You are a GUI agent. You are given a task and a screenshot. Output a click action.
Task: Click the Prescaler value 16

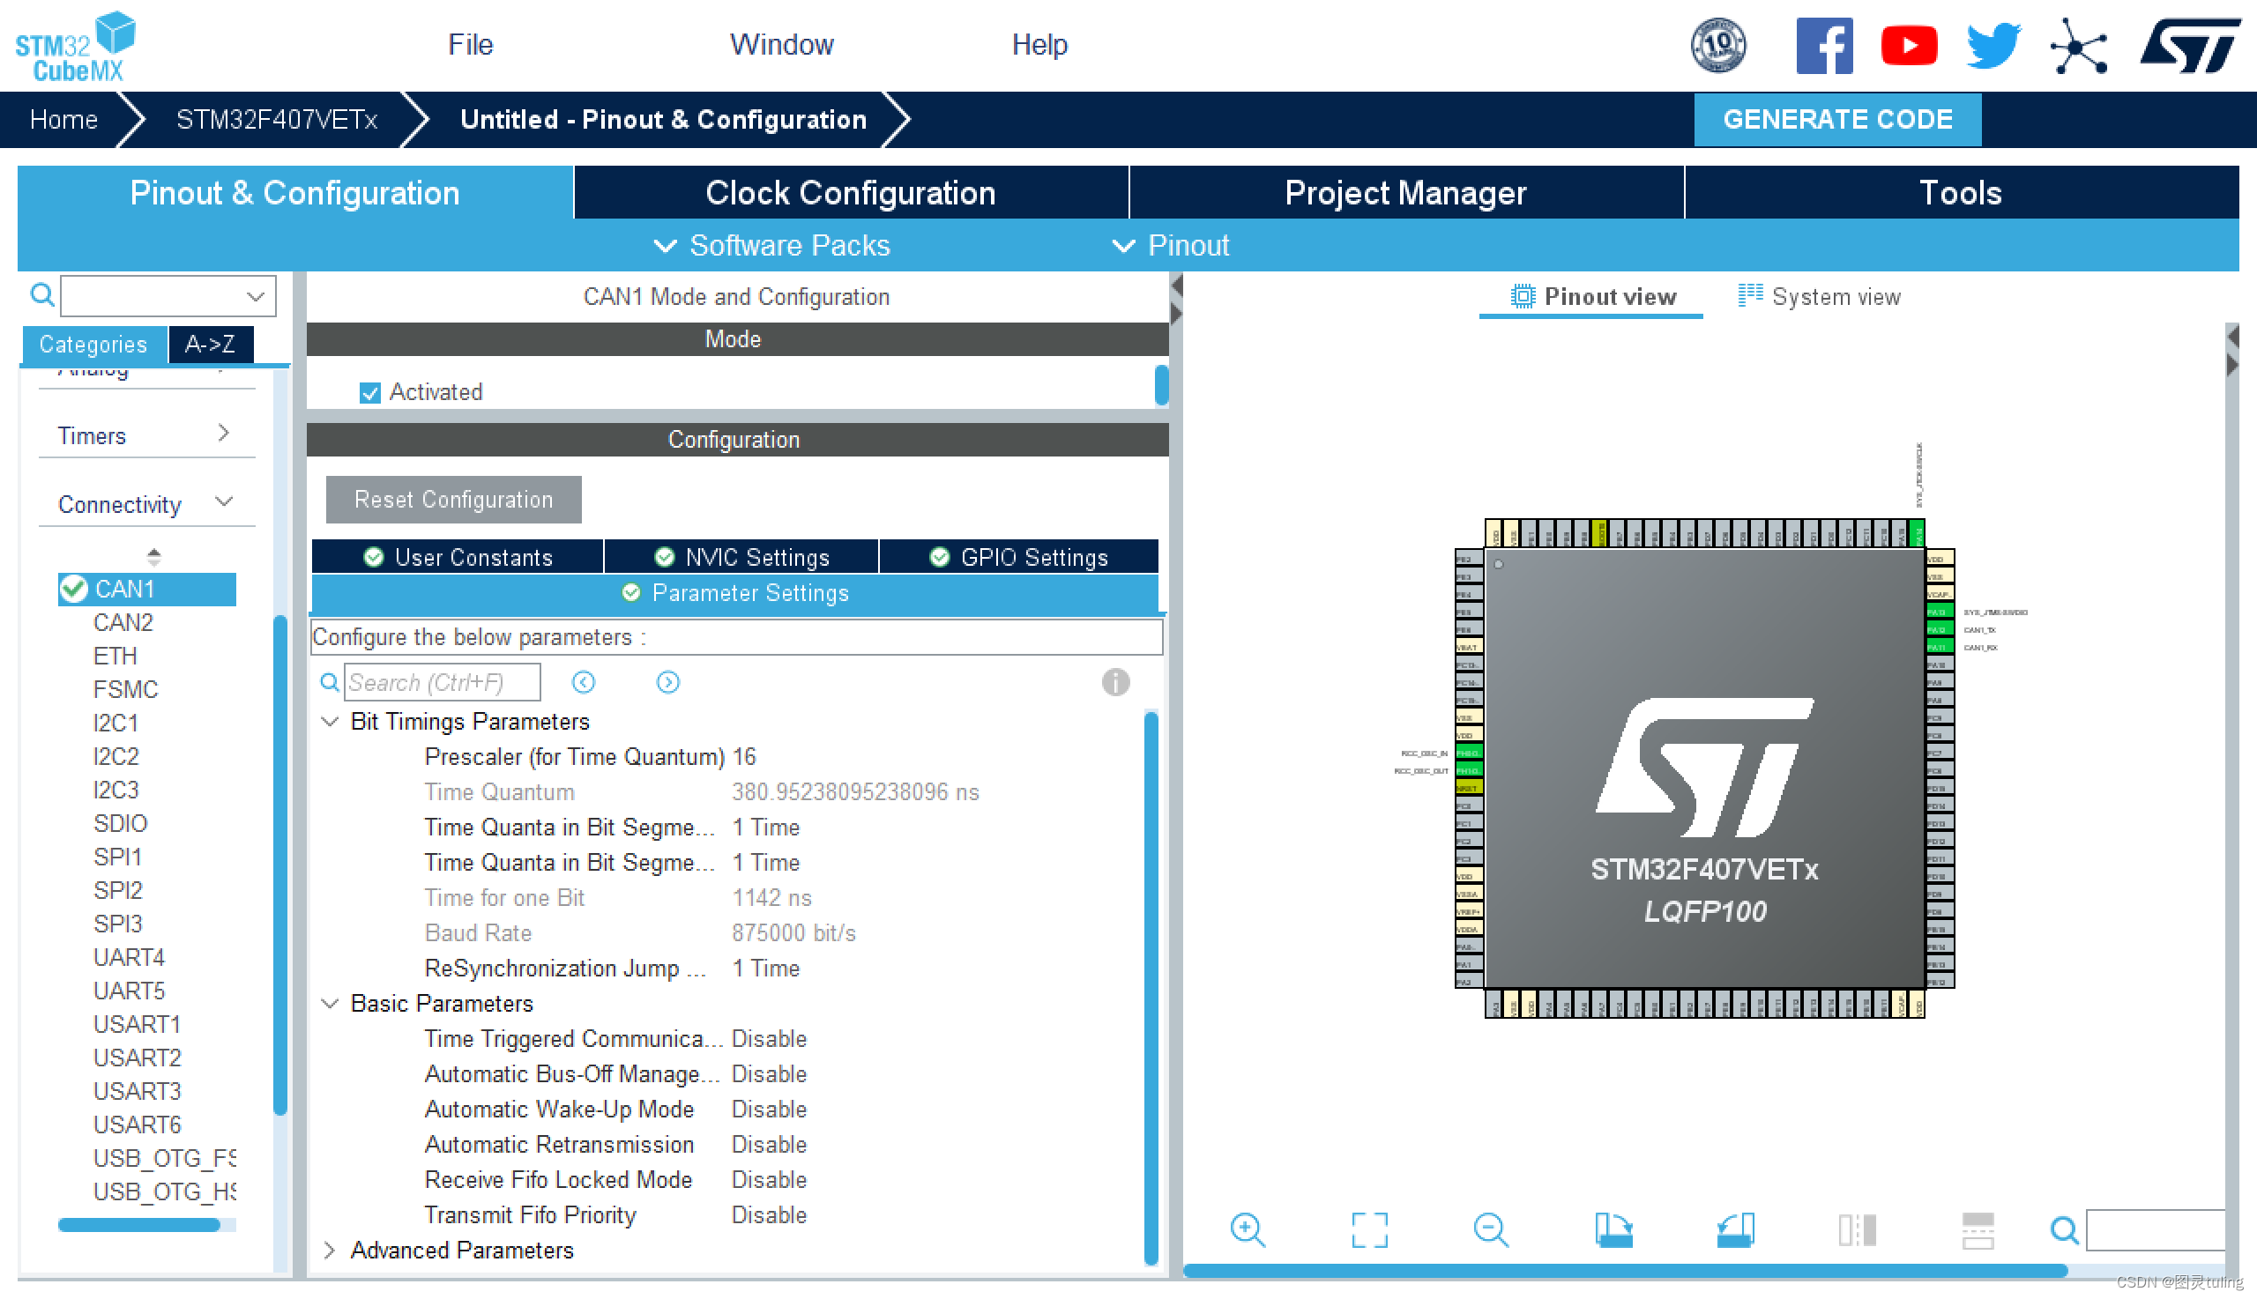[x=744, y=756]
